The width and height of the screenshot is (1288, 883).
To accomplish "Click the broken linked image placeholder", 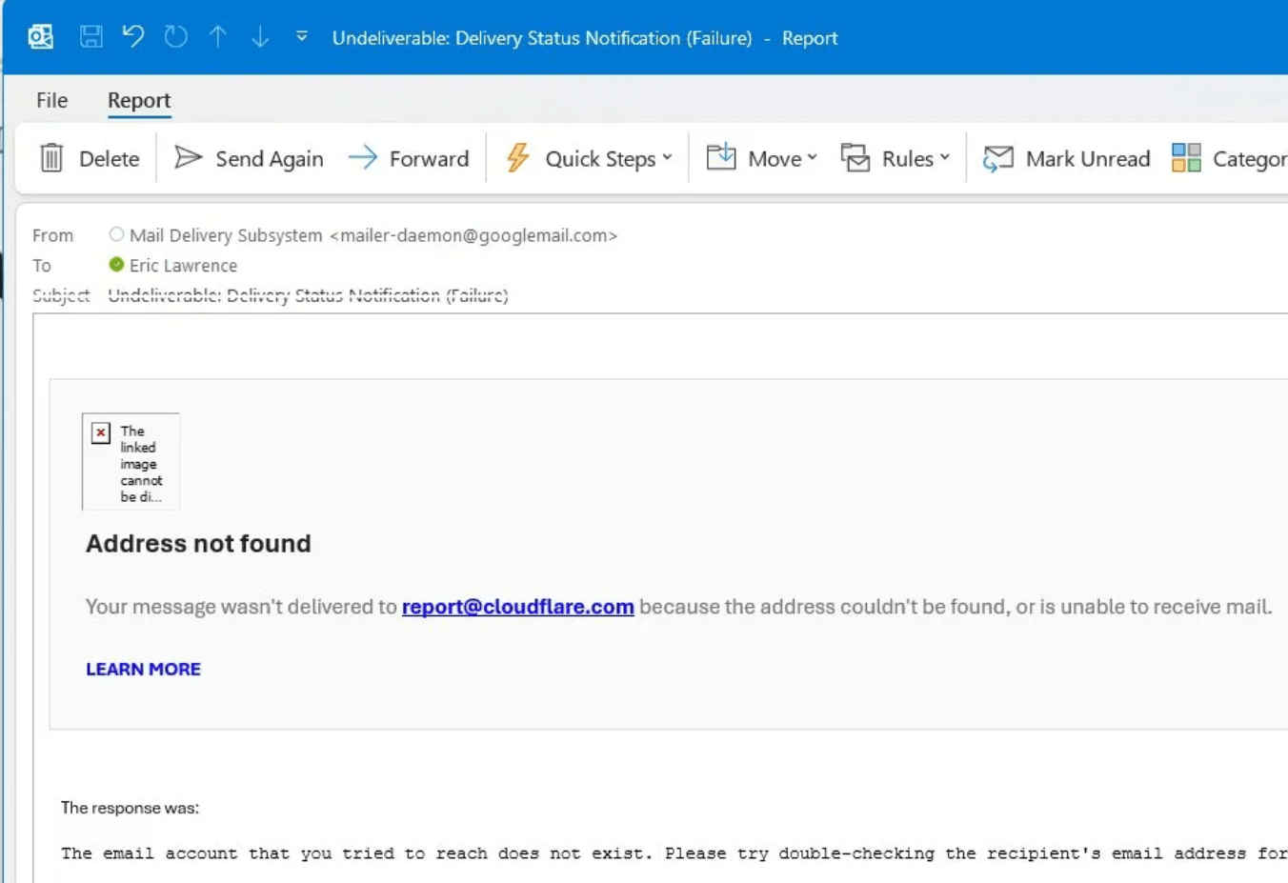I will (131, 462).
